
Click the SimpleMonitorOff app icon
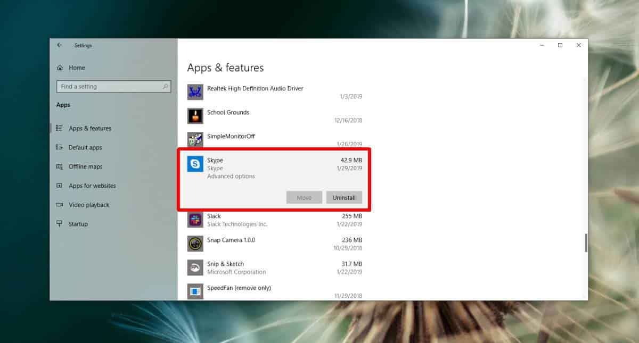[195, 140]
